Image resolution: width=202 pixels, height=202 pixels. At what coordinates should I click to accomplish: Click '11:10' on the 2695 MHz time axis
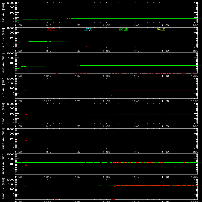(48, 127)
